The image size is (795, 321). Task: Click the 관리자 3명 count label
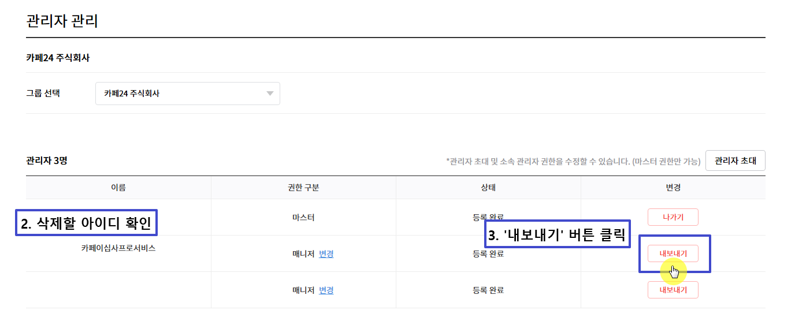(47, 160)
